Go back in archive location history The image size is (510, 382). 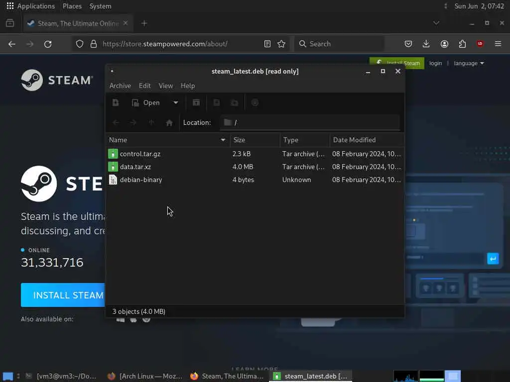click(116, 122)
